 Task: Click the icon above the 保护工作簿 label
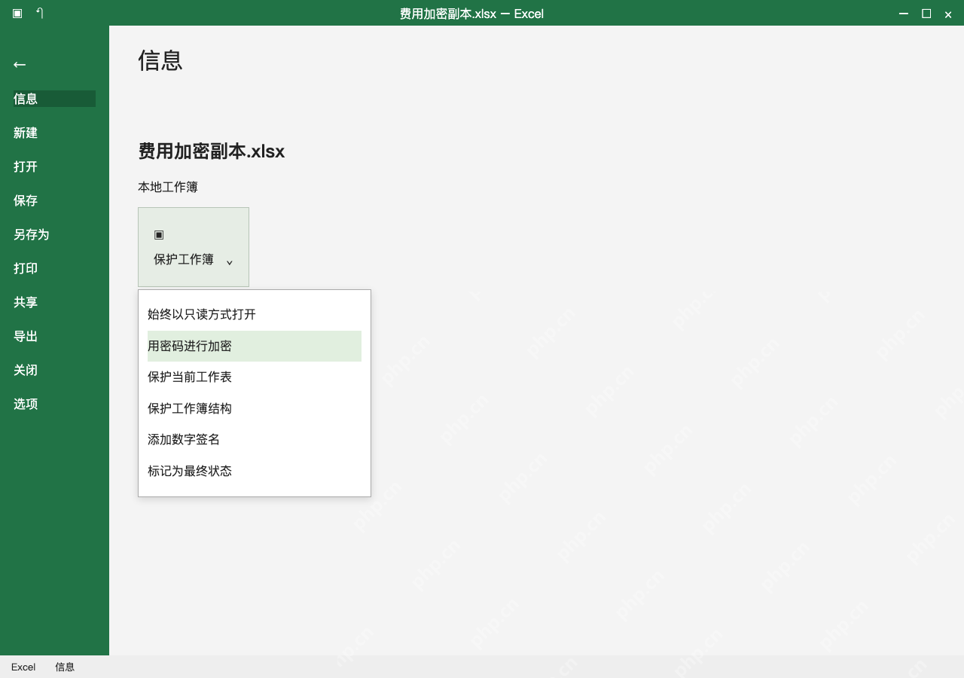[x=159, y=234]
